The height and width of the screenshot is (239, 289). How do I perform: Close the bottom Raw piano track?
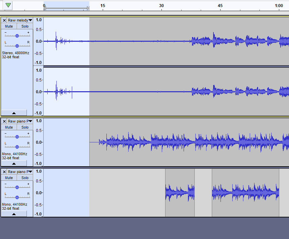[x=4, y=172]
